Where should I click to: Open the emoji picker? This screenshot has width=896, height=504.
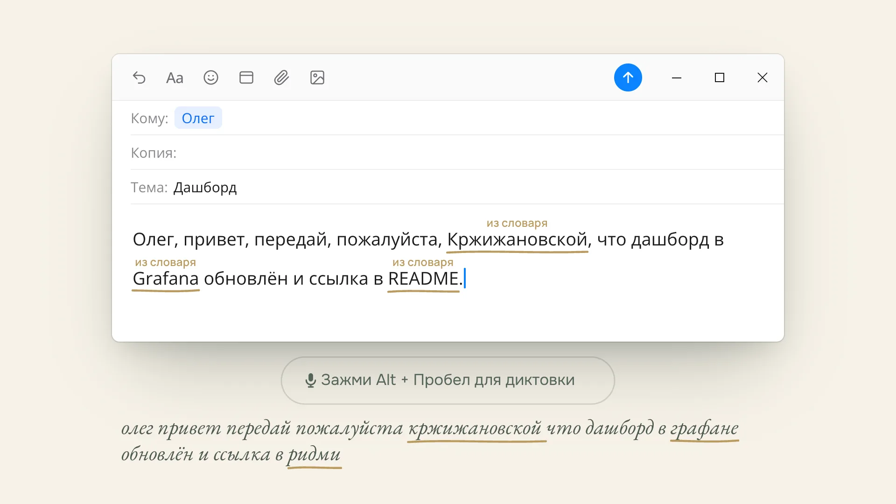(211, 77)
